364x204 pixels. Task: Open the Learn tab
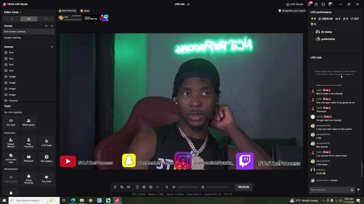click(x=85, y=11)
